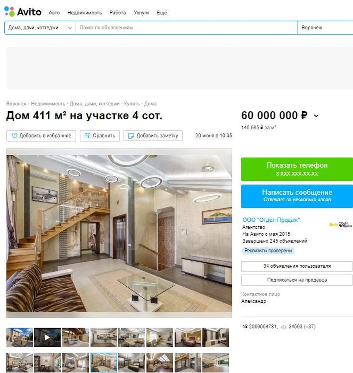Click 34 объявления пользователя button

coord(297,266)
